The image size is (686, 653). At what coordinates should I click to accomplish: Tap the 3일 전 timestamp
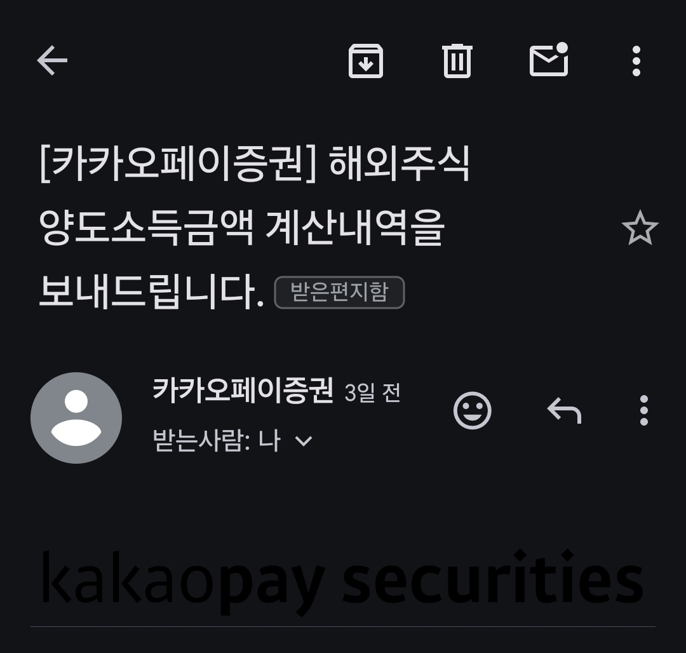372,393
